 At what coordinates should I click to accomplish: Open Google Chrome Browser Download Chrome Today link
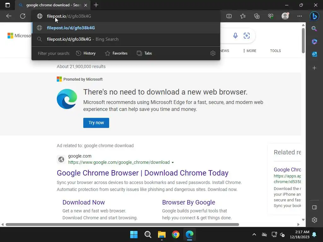(x=143, y=173)
